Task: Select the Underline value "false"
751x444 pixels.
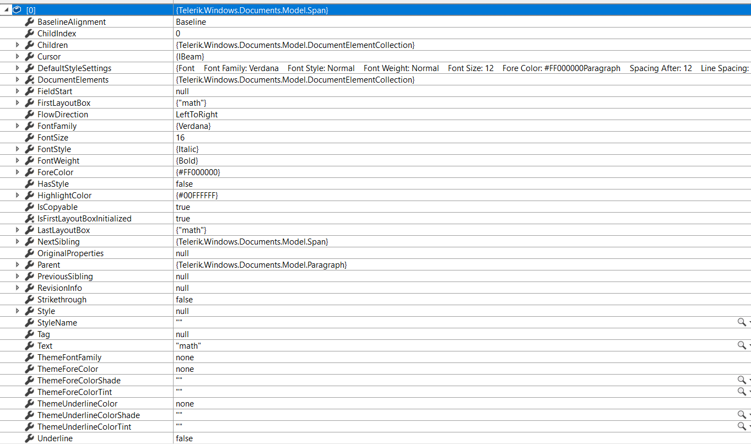Action: (184, 438)
